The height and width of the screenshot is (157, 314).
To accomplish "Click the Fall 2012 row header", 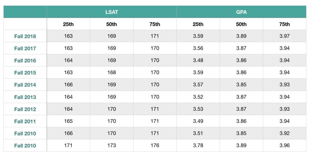I will click(x=25, y=109).
